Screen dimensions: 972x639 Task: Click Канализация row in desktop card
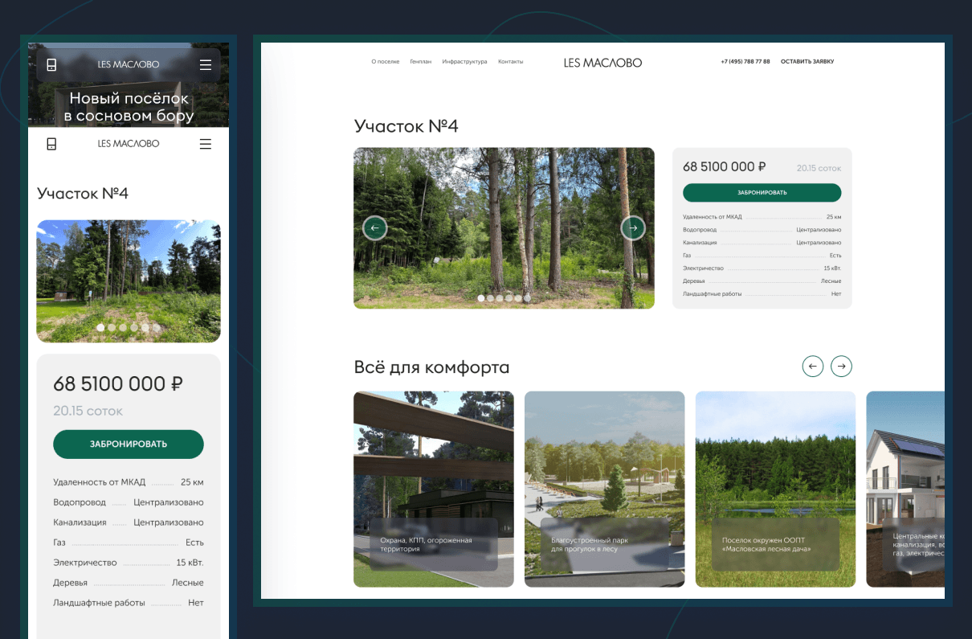pyautogui.click(x=762, y=243)
